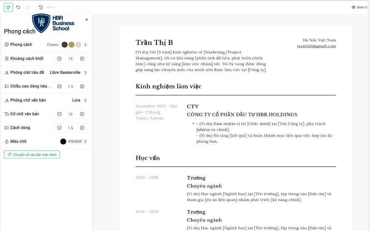Increase Khoảng cách khối value
This screenshot has height=231, width=370.
click(x=82, y=59)
